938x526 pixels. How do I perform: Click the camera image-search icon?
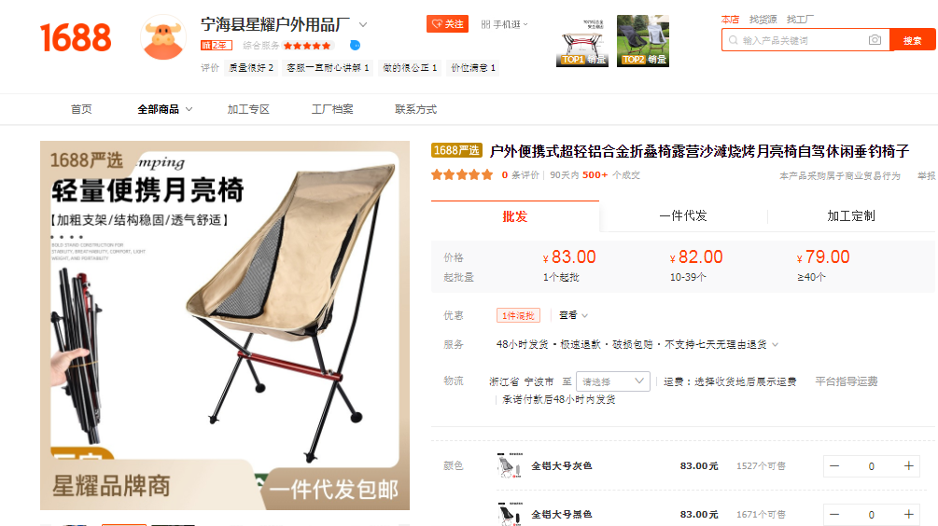point(875,40)
